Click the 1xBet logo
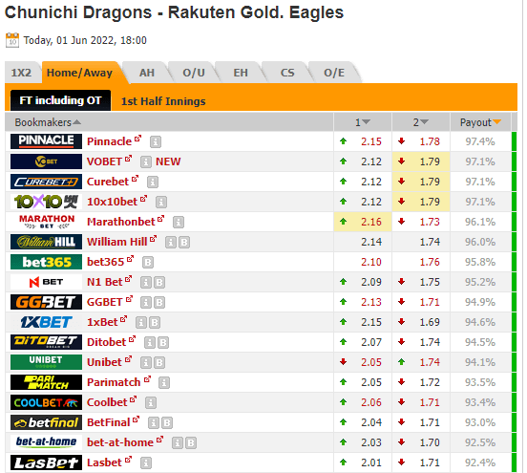This screenshot has height=473, width=527. pyautogui.click(x=46, y=322)
